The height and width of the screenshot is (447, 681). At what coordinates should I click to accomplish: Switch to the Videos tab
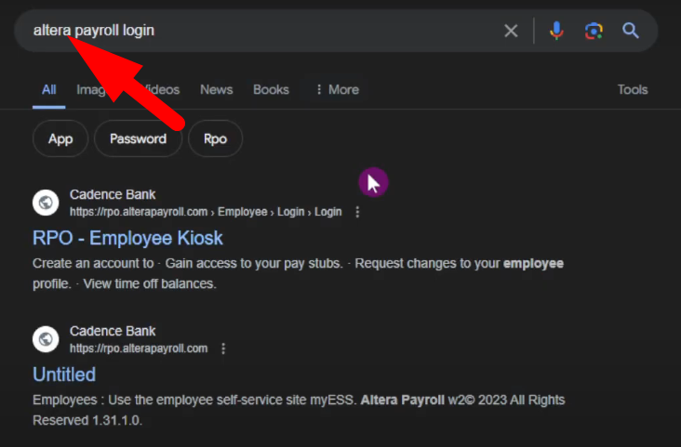(163, 89)
